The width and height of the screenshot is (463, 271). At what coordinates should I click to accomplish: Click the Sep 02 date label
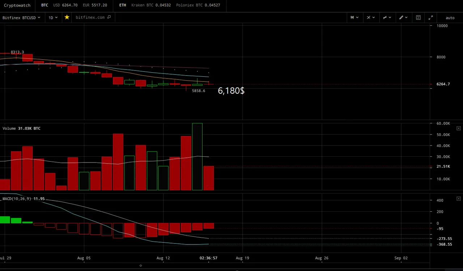[x=401, y=258]
